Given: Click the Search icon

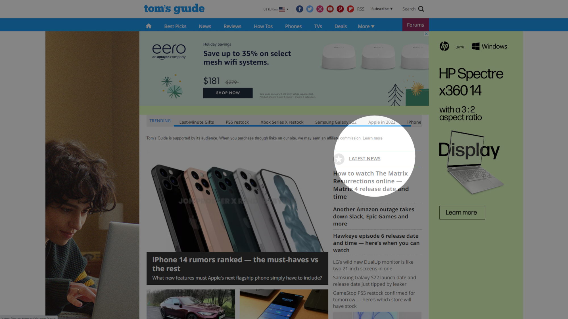Looking at the screenshot, I should (421, 9).
